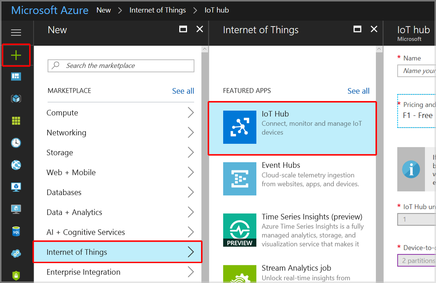Image resolution: width=436 pixels, height=283 pixels.
Task: Click See all next to Featured Apps
Action: (x=358, y=91)
